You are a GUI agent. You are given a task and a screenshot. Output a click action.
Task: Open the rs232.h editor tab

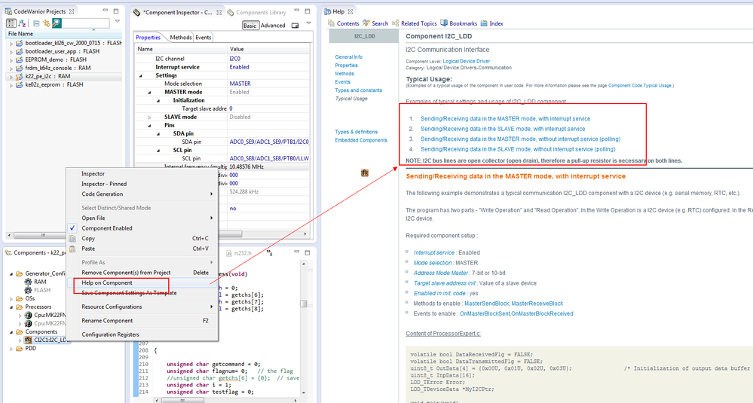pos(239,253)
